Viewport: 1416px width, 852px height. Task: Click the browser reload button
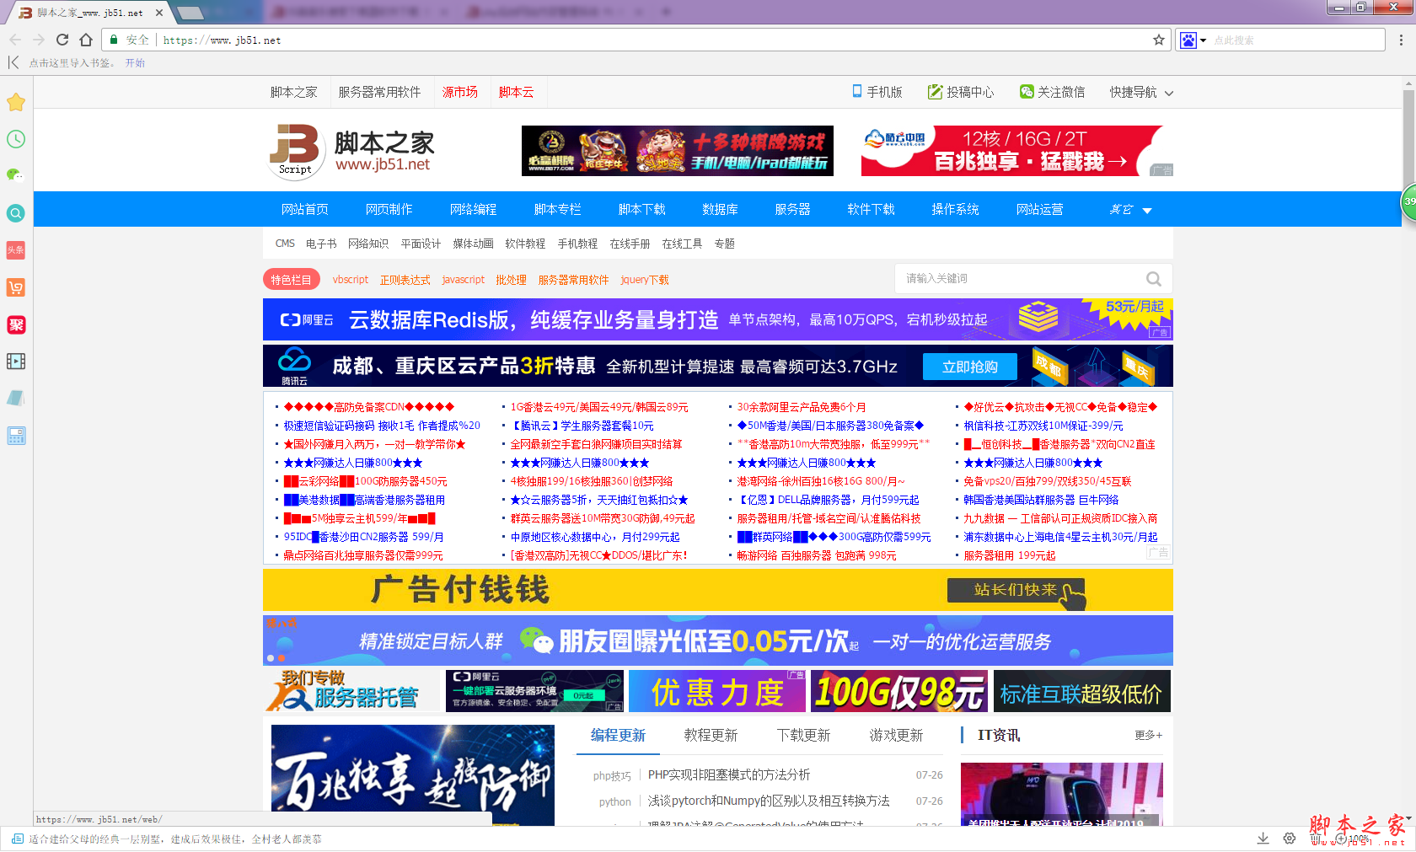click(x=62, y=40)
